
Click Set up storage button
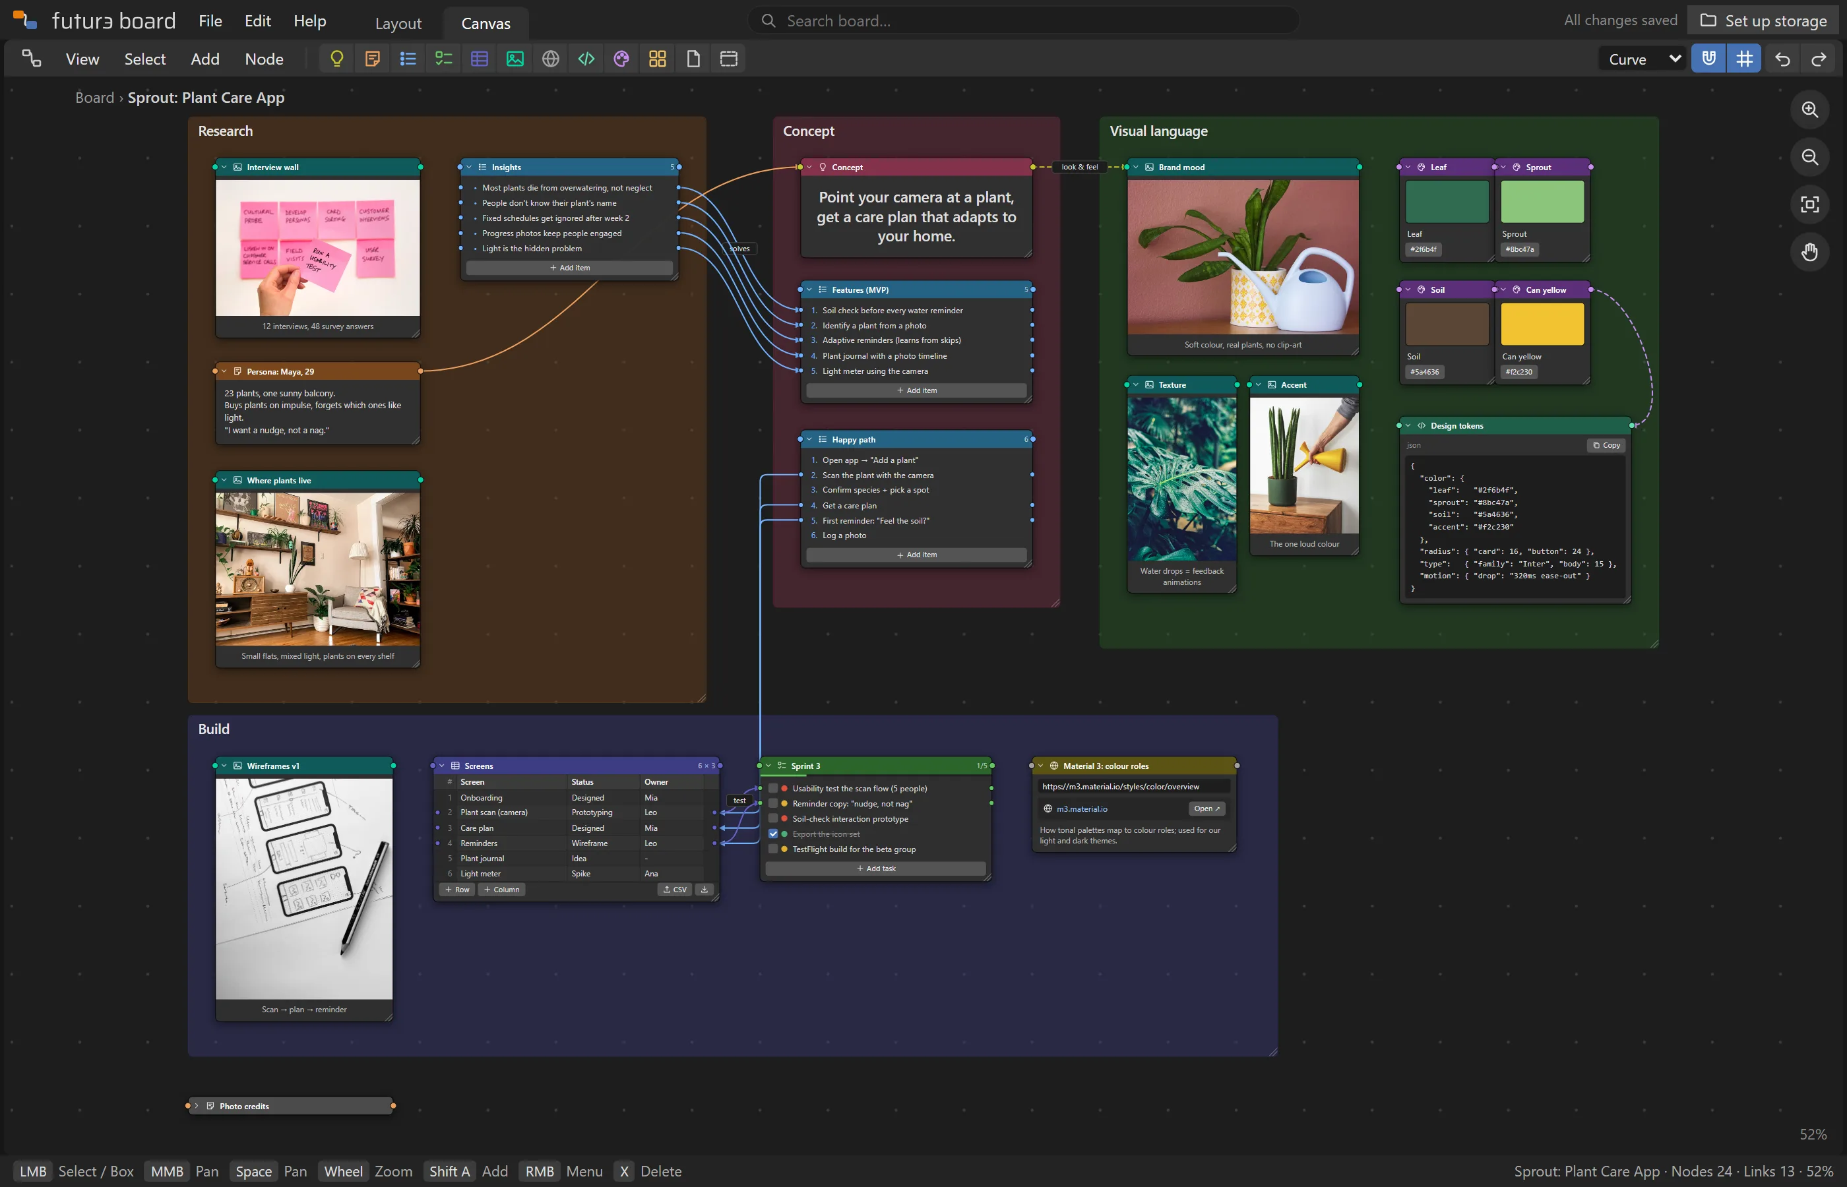[1763, 21]
